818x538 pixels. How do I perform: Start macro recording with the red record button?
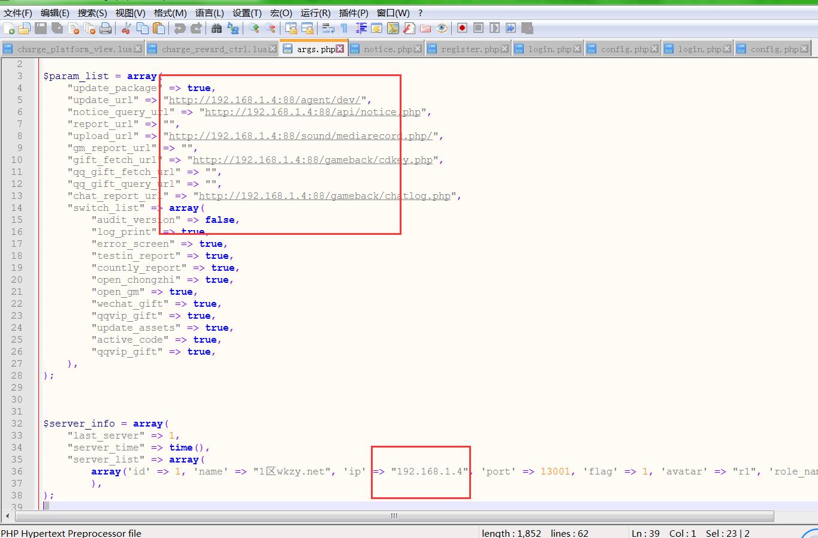click(x=462, y=28)
